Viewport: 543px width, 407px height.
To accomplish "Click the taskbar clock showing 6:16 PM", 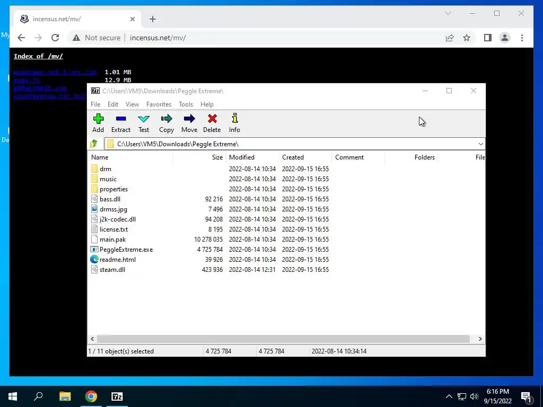I will pos(497,396).
